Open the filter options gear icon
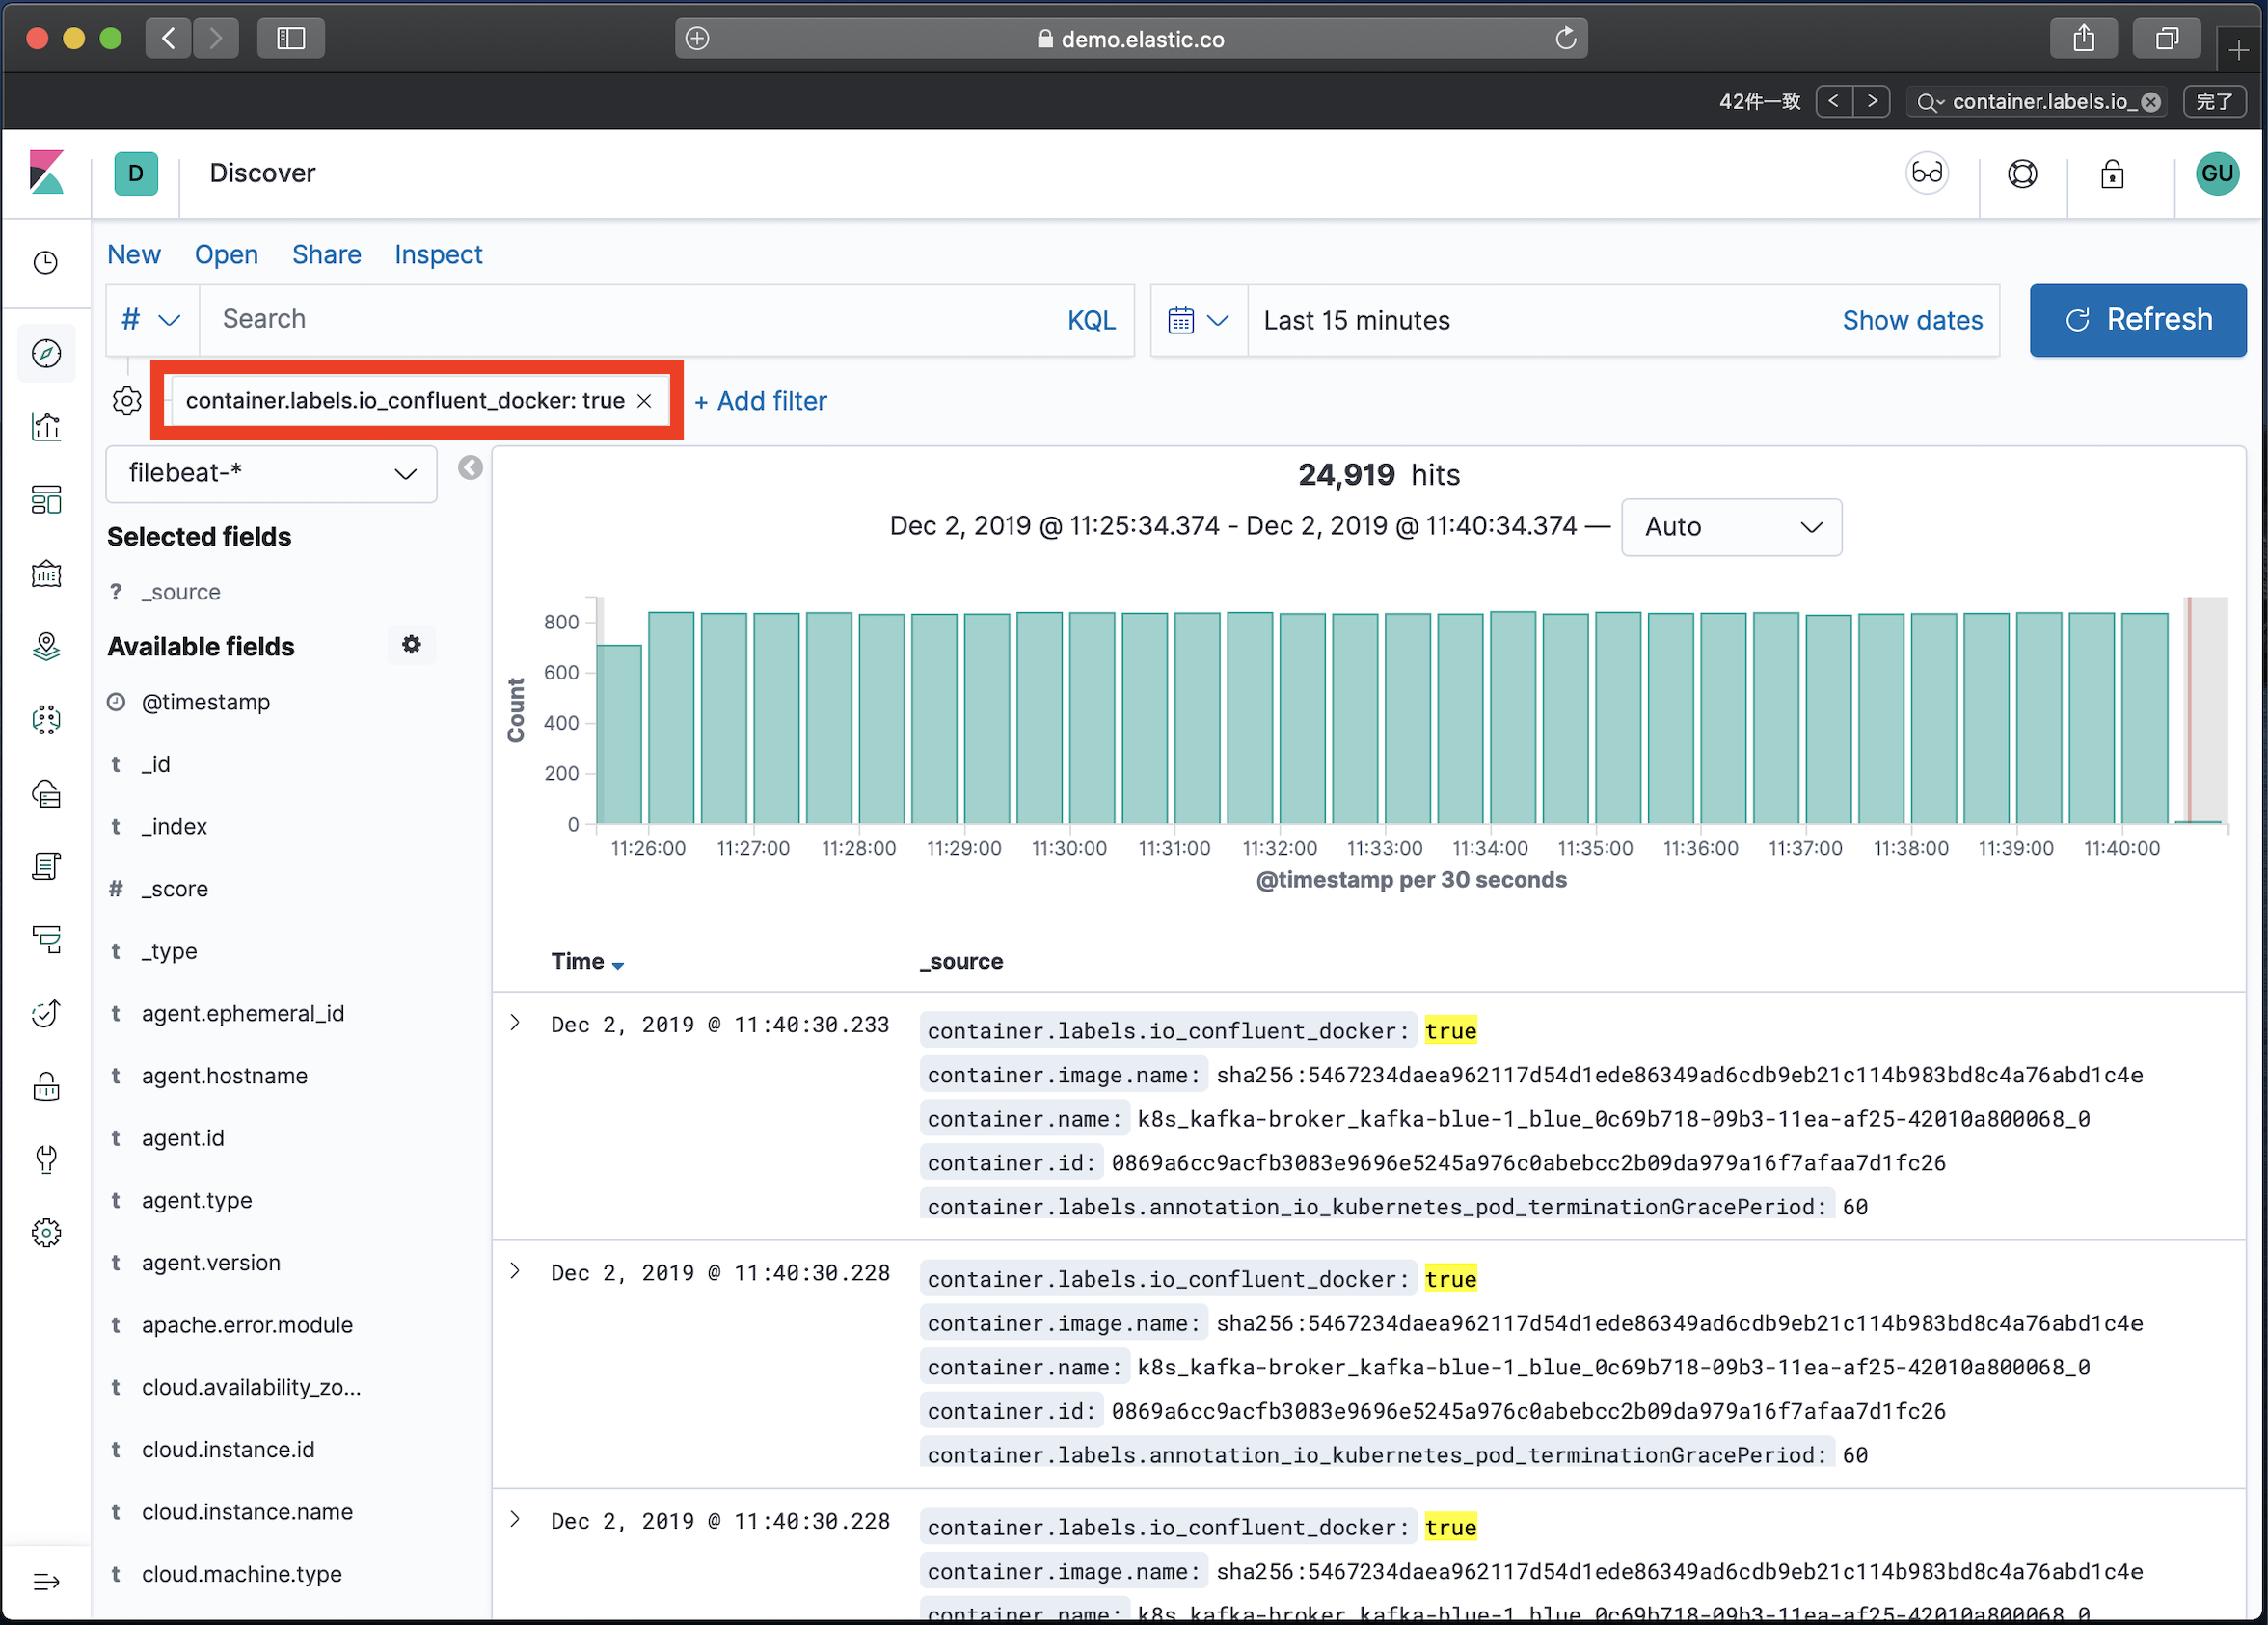This screenshot has width=2268, height=1625. coord(127,401)
